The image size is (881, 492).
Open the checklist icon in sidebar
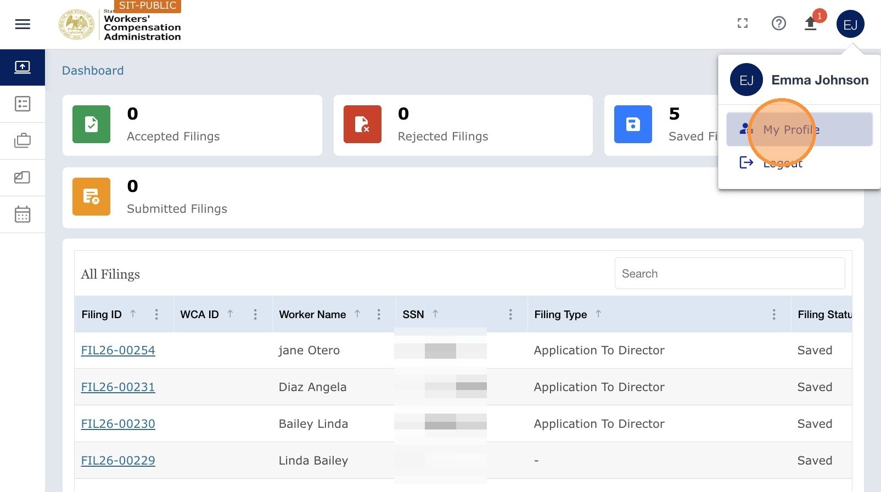[23, 104]
